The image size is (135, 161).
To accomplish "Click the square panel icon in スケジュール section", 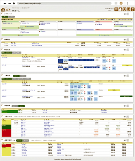I will click(128, 14).
